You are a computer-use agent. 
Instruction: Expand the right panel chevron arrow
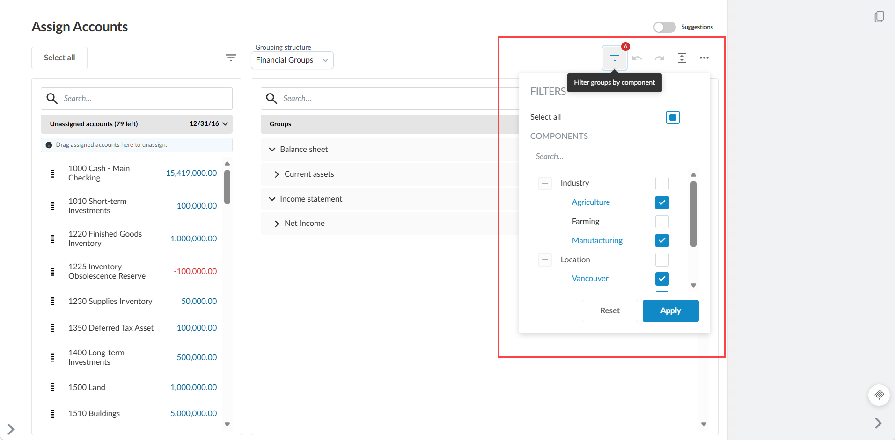(878, 423)
